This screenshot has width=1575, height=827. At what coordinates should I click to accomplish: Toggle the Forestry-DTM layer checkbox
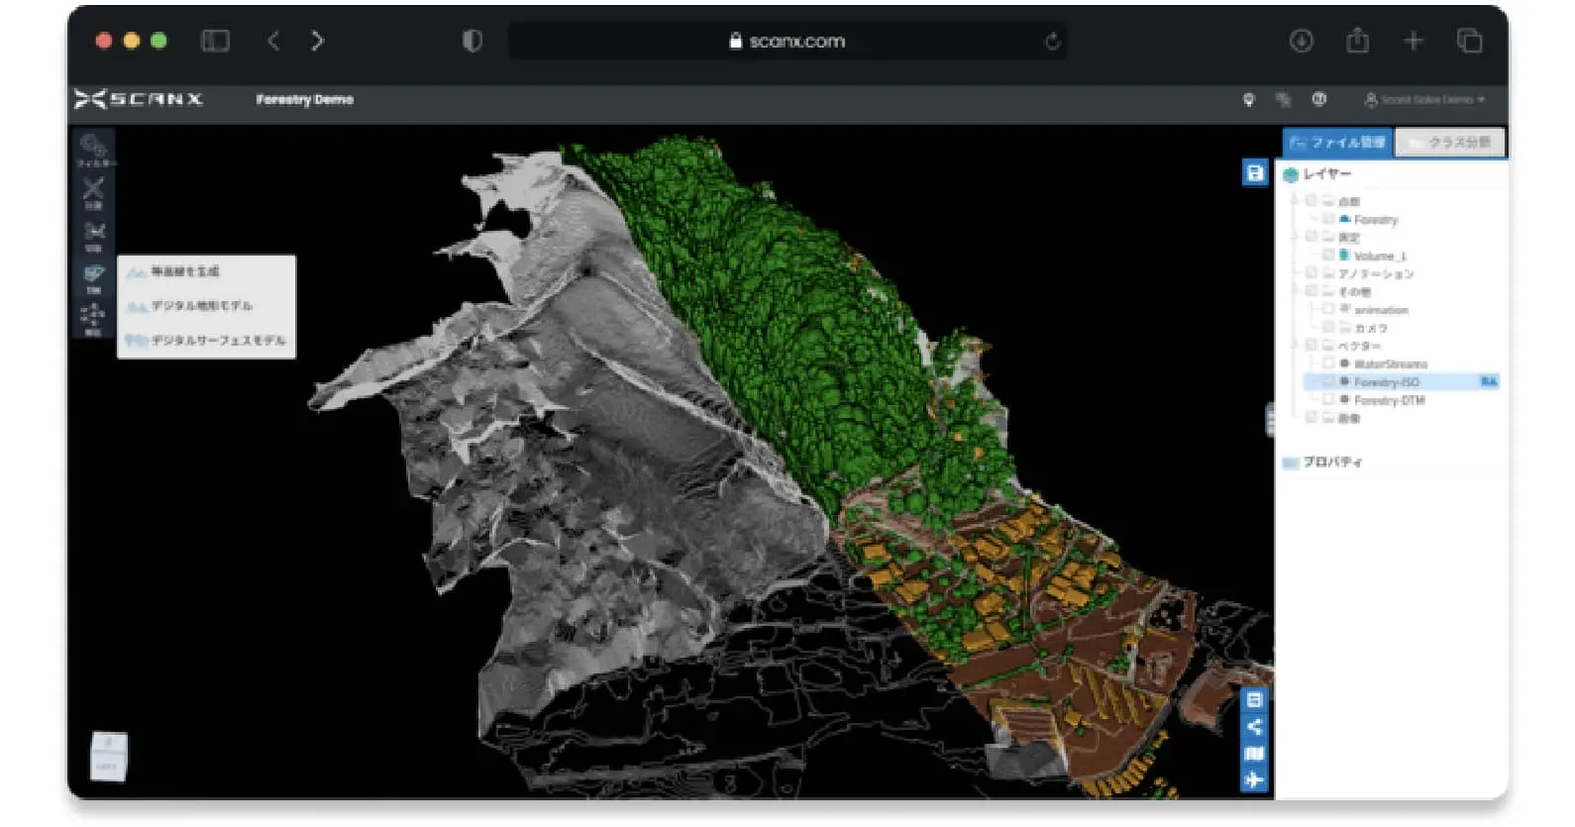(1327, 399)
